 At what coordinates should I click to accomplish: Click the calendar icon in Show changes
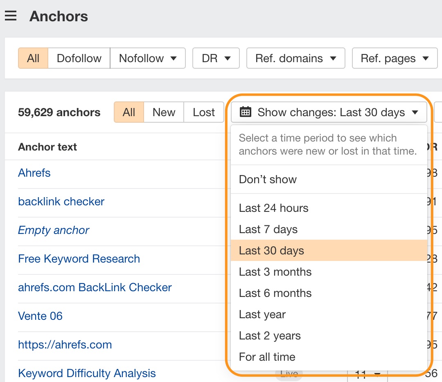(x=245, y=112)
